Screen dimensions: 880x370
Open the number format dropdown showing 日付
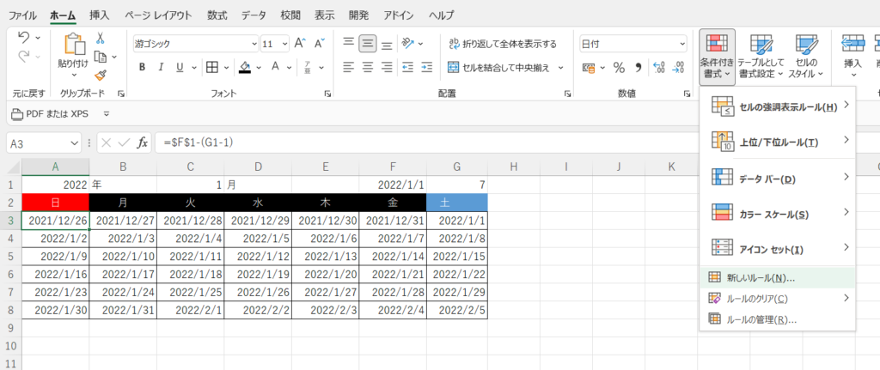tap(681, 44)
